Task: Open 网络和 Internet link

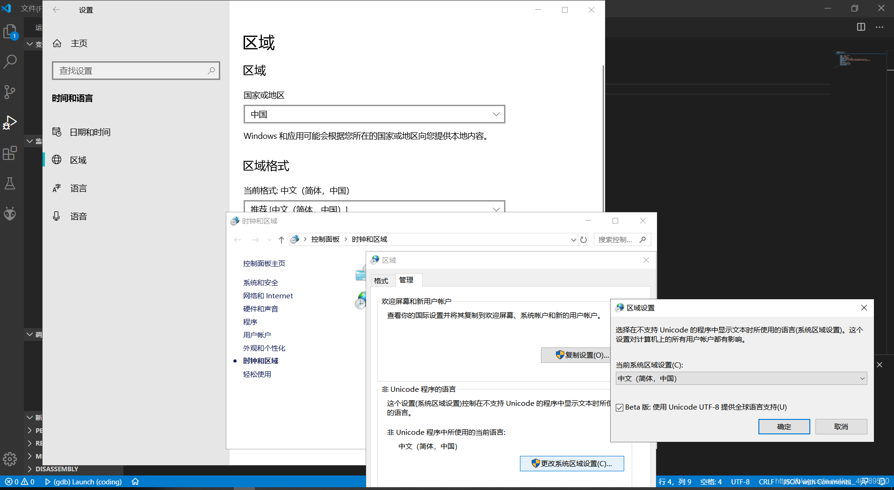Action: coord(268,296)
